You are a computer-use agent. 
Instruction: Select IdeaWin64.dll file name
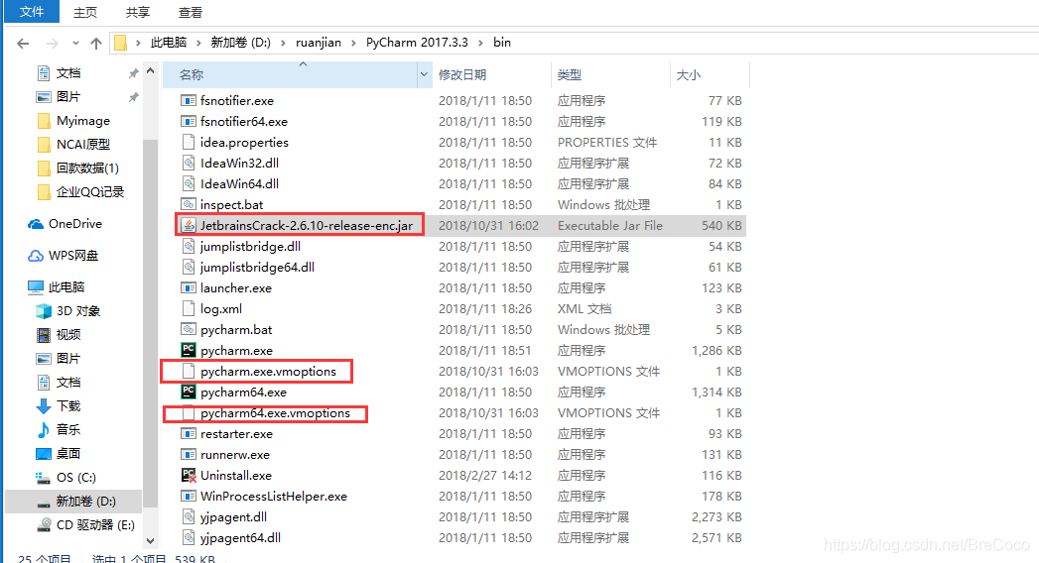point(239,184)
